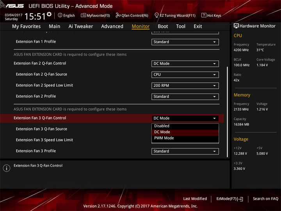Click the Hot Keys question mark icon
281x211 pixels.
tap(204, 15)
